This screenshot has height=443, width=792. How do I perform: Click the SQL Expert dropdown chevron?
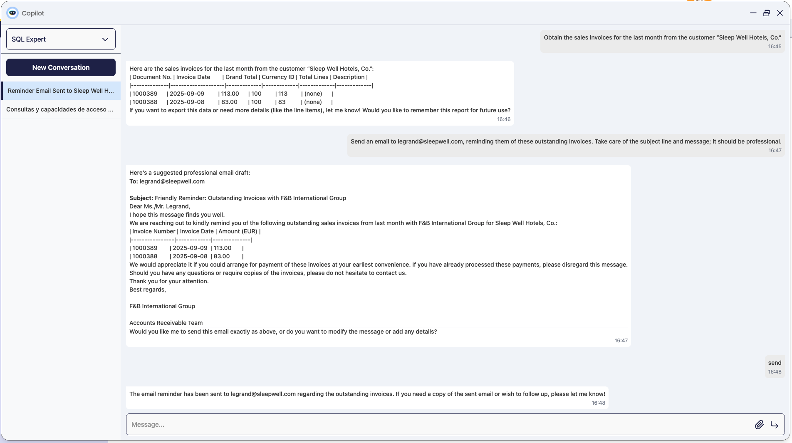click(105, 39)
